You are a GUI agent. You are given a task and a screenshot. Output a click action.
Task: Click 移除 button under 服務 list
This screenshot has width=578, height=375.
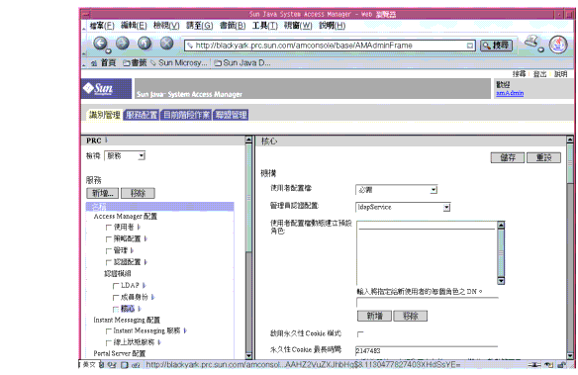point(138,193)
